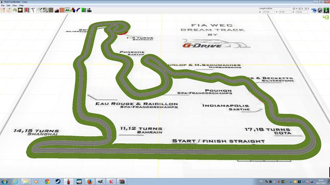Image resolution: width=330 pixels, height=185 pixels.
Task: Select the red and black kerb icon
Action: [56, 10]
